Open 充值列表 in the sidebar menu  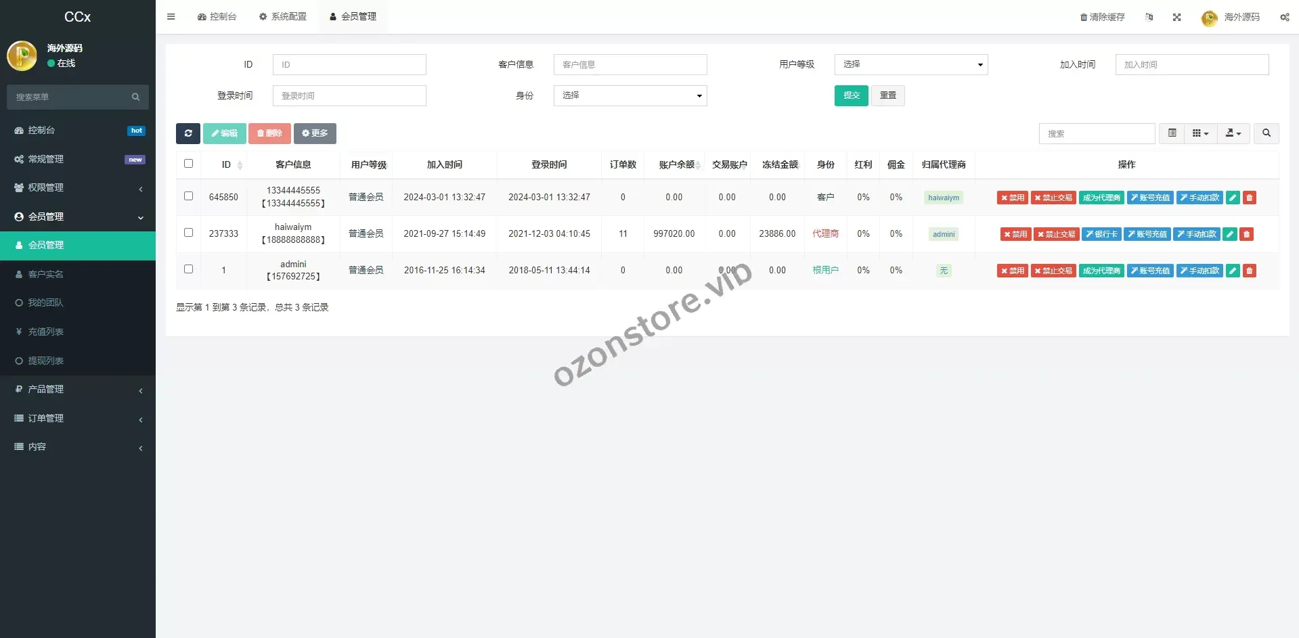pyautogui.click(x=45, y=332)
